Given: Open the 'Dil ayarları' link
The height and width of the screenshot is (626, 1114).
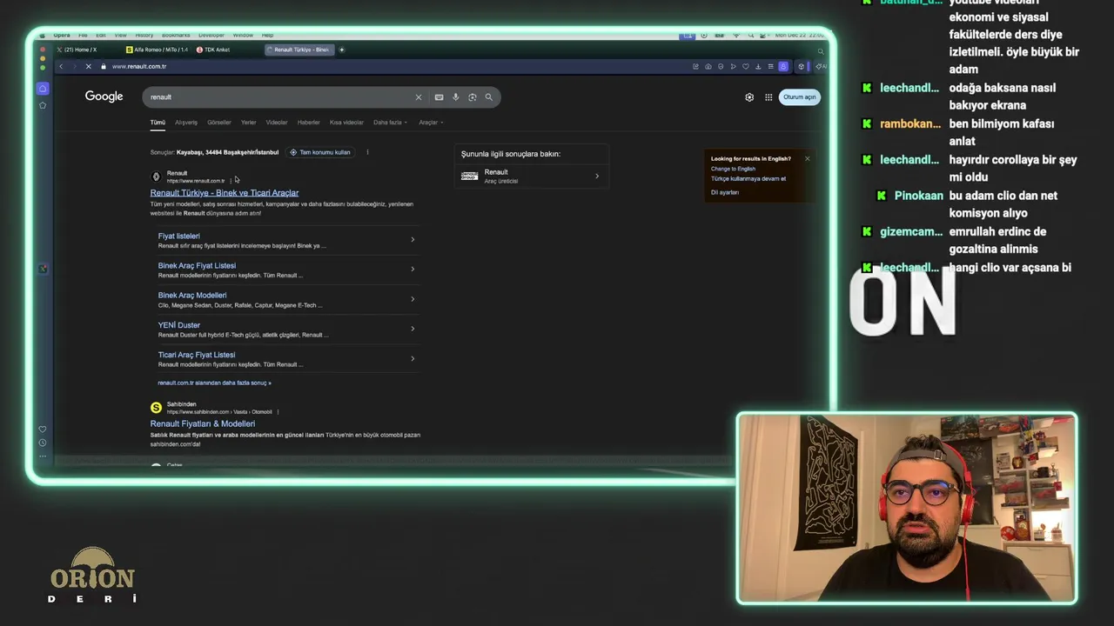Looking at the screenshot, I should (725, 192).
